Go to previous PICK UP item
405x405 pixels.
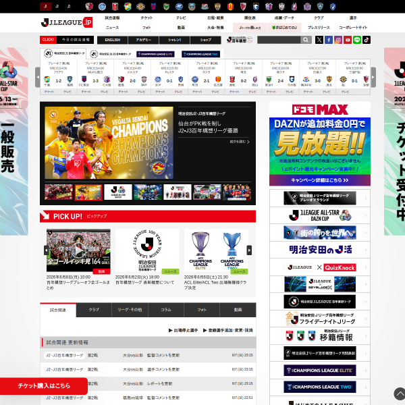(x=47, y=250)
